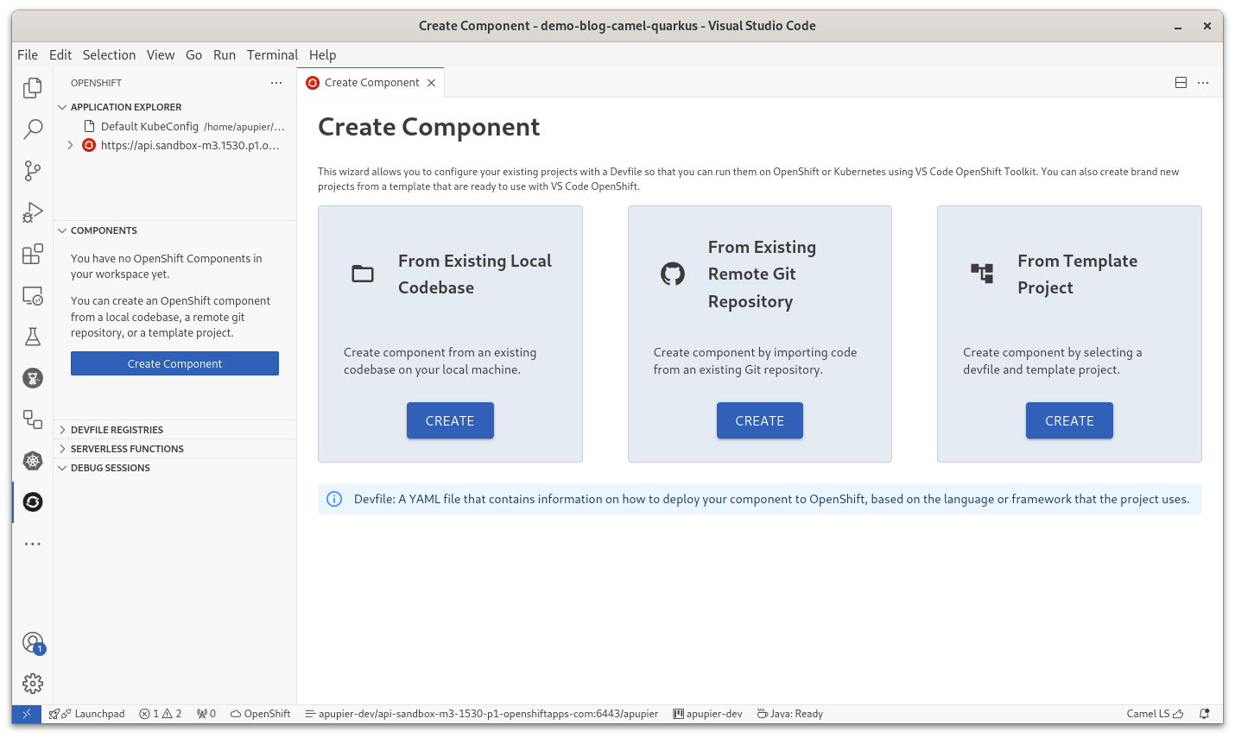This screenshot has height=738, width=1235.
Task: Click Create under From Existing Remote Git Repository
Action: (759, 420)
